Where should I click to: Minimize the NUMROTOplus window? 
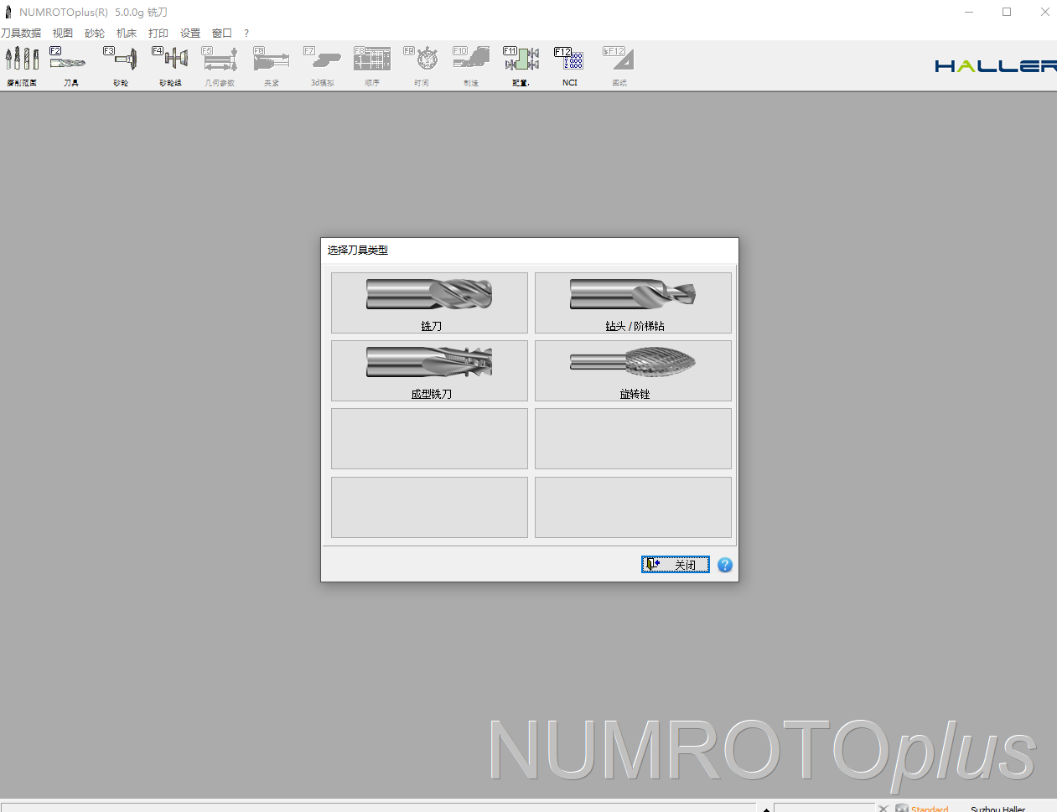coord(969,12)
